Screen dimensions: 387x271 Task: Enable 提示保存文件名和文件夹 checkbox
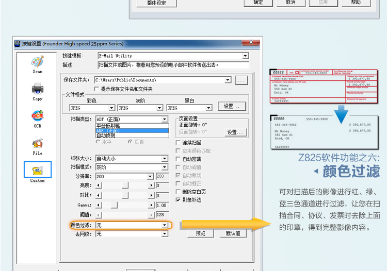coord(97,89)
